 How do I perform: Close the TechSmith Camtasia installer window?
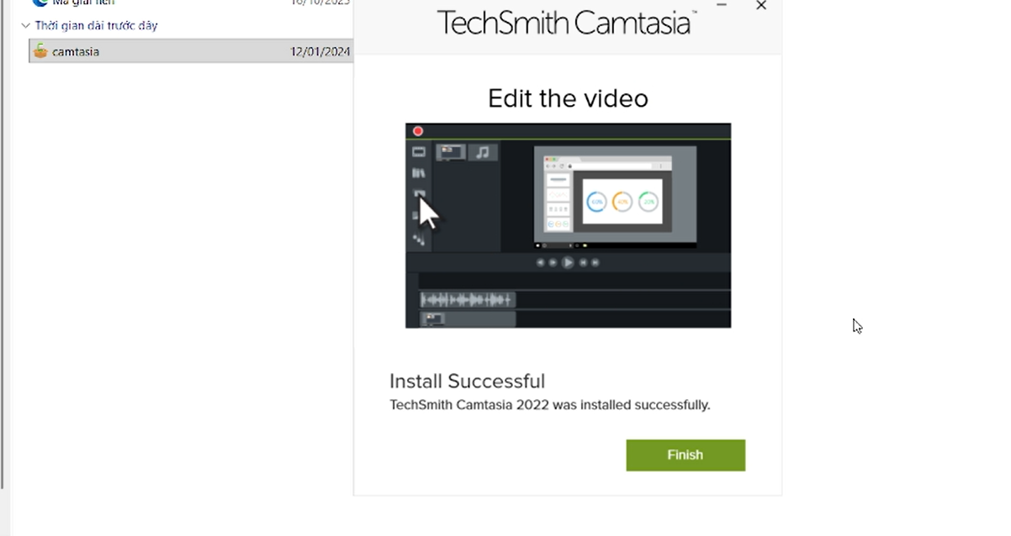coord(761,6)
